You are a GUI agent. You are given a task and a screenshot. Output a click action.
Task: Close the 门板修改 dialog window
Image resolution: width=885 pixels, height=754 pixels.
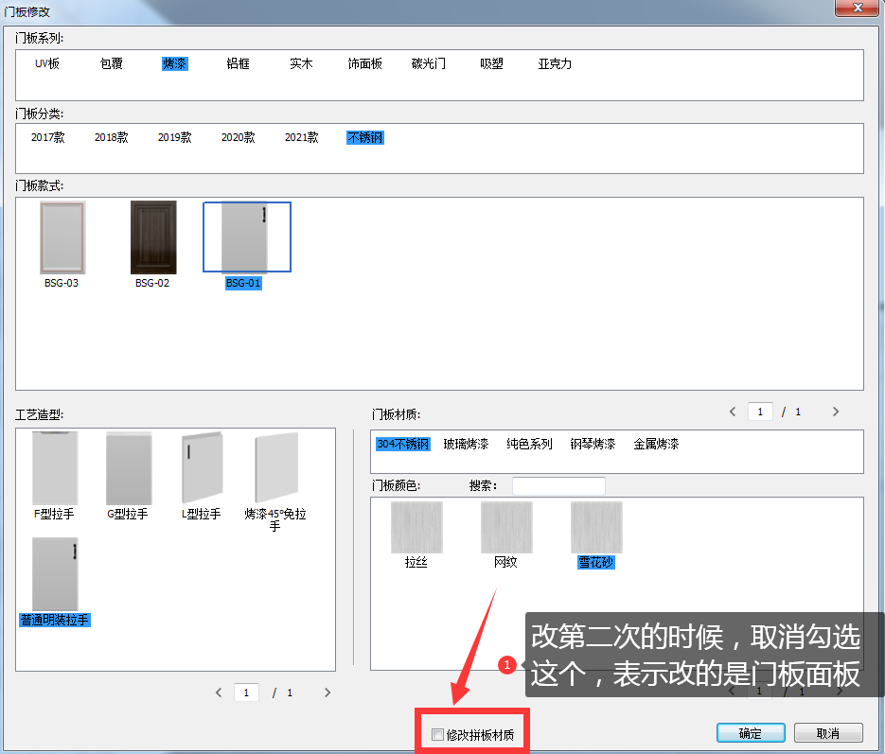(857, 8)
